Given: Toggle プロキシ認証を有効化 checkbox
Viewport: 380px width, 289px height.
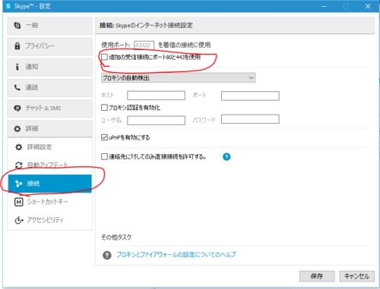Looking at the screenshot, I should click(104, 108).
